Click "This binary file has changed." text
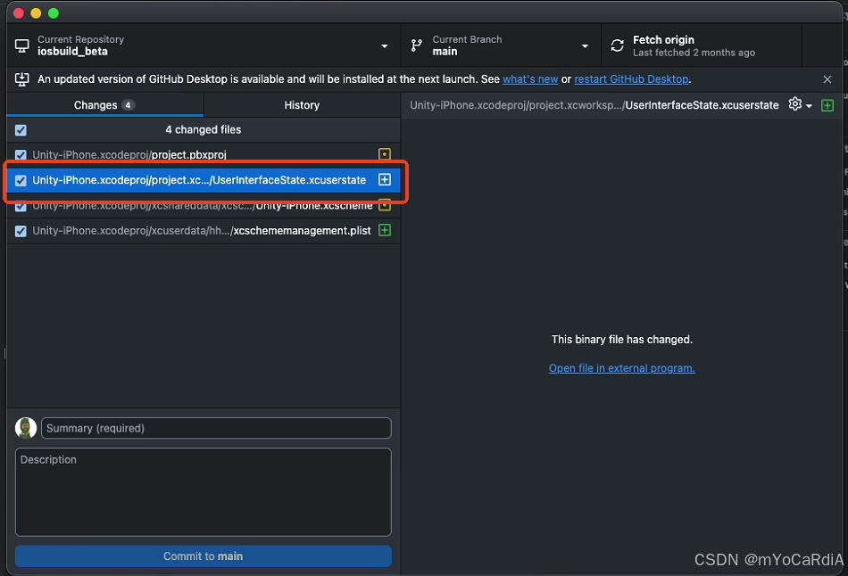 tap(622, 340)
